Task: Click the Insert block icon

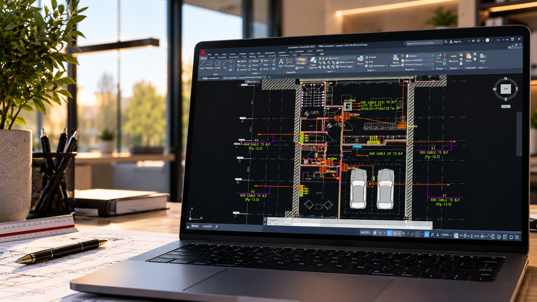Action: [360, 60]
